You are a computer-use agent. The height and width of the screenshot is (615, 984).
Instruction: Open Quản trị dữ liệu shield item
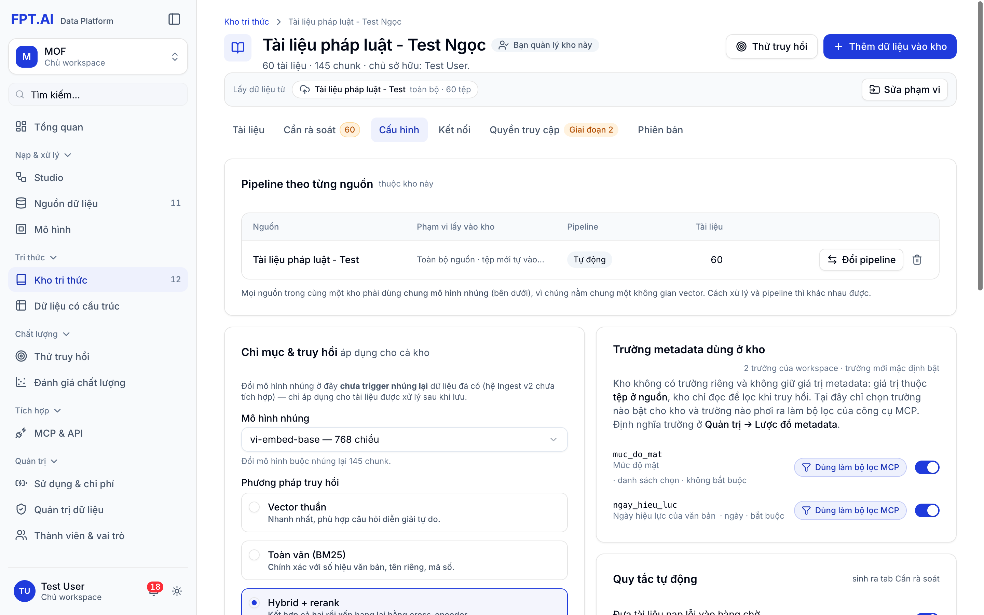(x=98, y=510)
